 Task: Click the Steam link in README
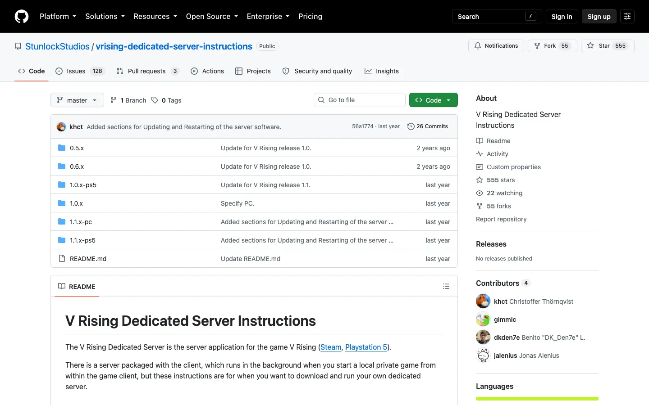click(x=331, y=347)
